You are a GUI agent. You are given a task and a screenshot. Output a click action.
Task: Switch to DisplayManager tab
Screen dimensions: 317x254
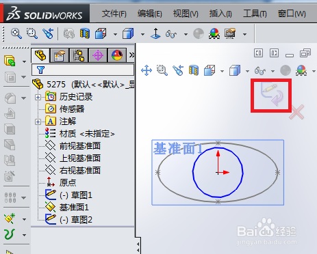(x=117, y=55)
